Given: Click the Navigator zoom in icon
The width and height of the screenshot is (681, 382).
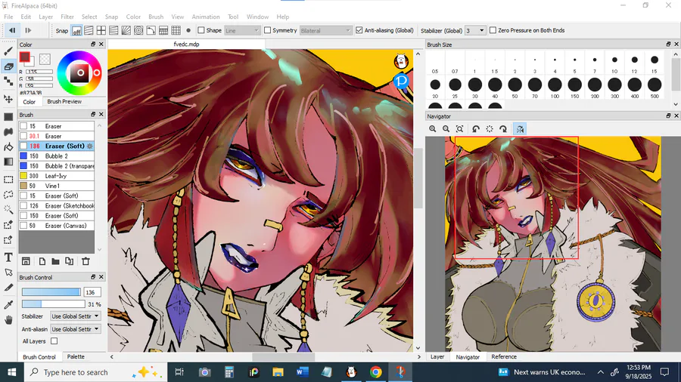Looking at the screenshot, I should [x=433, y=129].
